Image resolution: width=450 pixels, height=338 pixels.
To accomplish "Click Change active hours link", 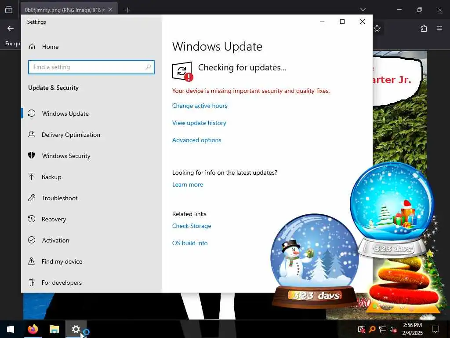I will coord(200,106).
